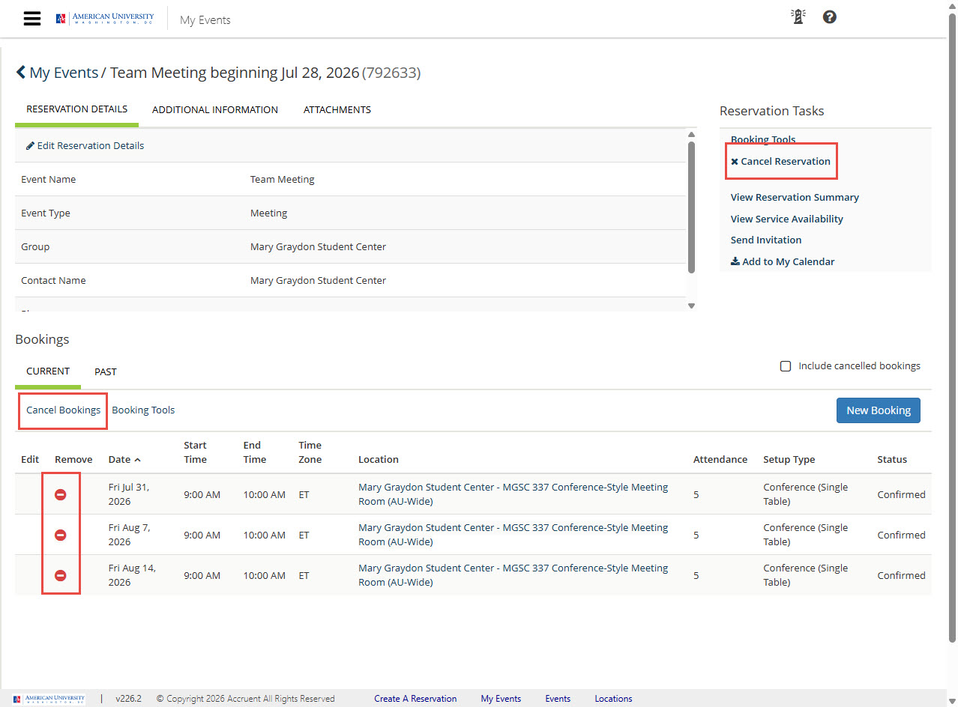Open View Service Availability
This screenshot has width=958, height=707.
(787, 219)
